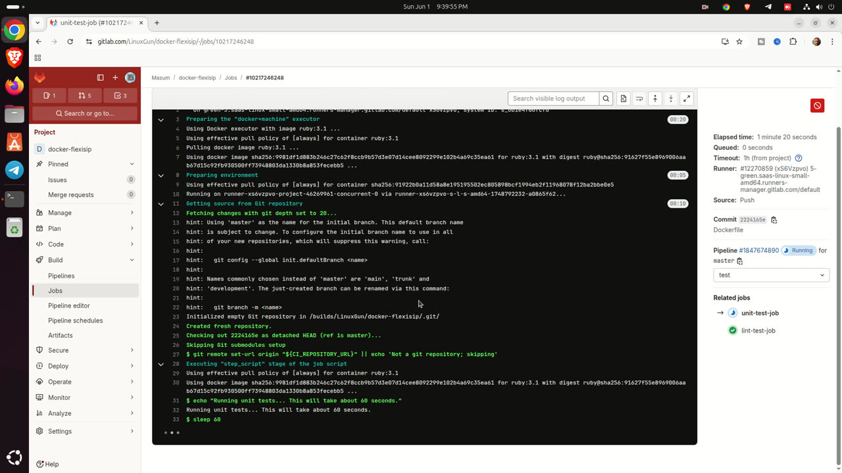This screenshot has height=473, width=842.
Task: Launch Brave from the dock
Action: click(x=14, y=57)
